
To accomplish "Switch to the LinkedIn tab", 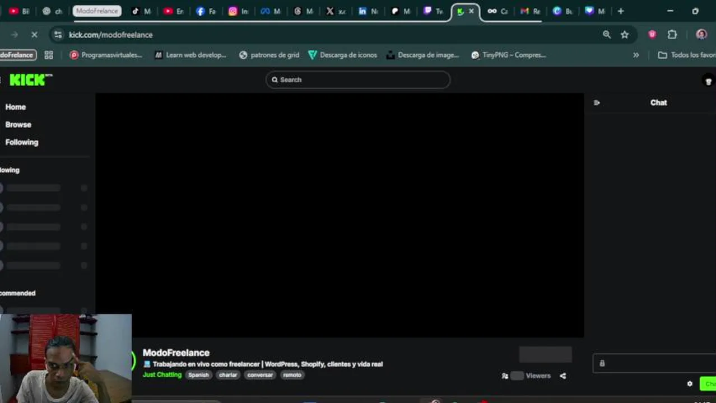I will point(369,11).
